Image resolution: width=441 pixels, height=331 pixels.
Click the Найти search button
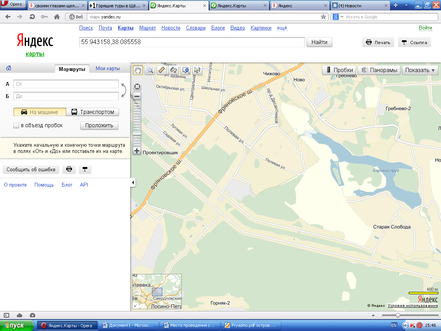coord(319,42)
